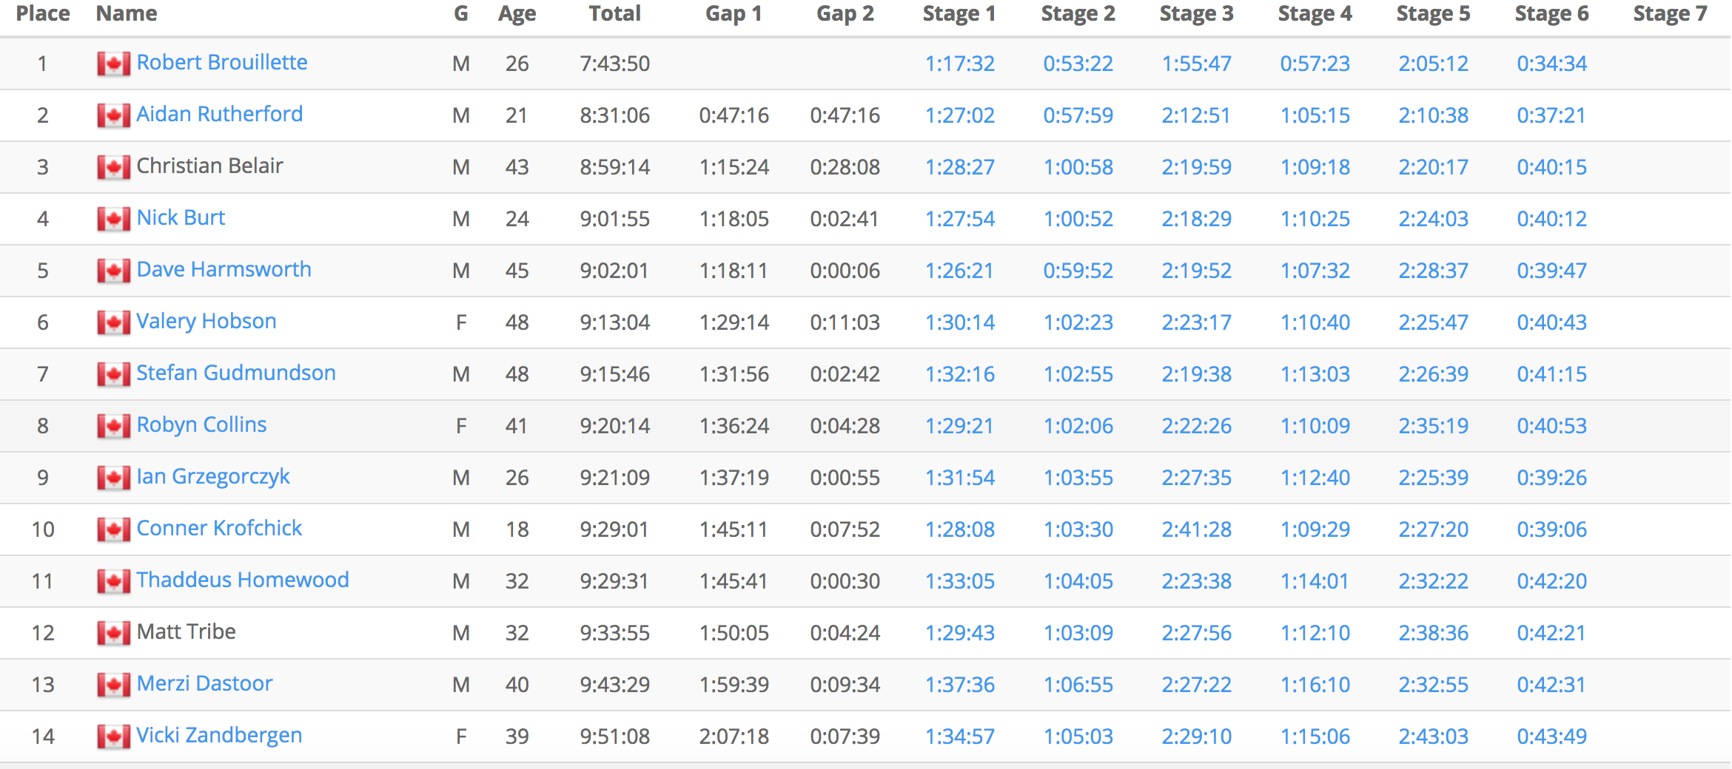Open Robyn Collins' profile link

coord(201,425)
